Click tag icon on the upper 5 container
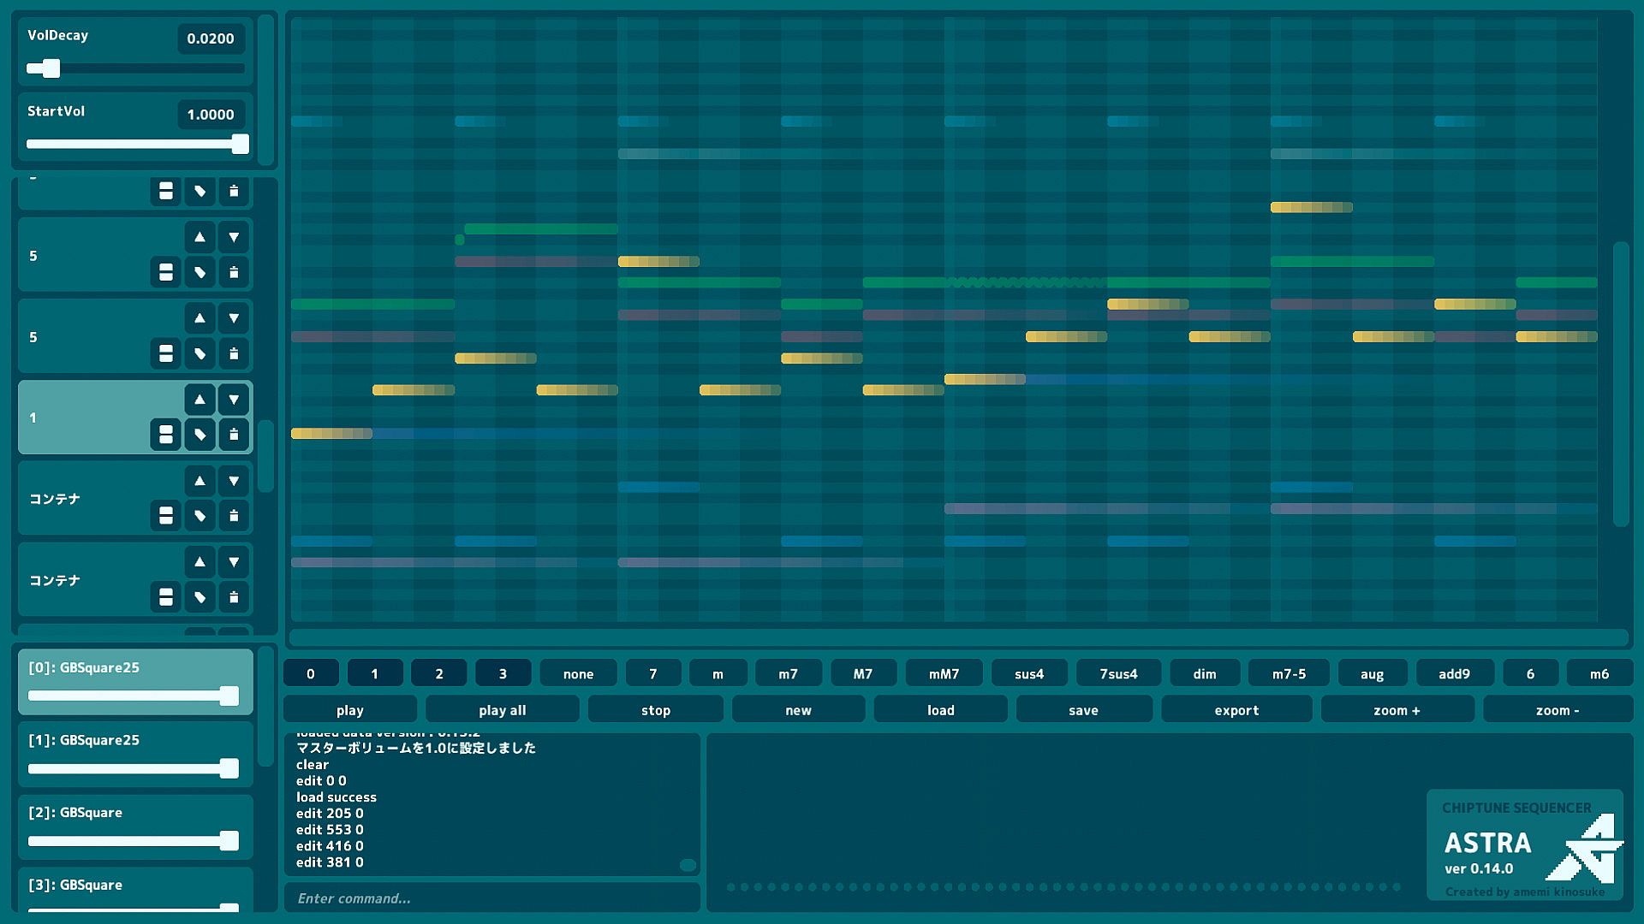Screen dimensions: 1644x924 click(x=200, y=272)
